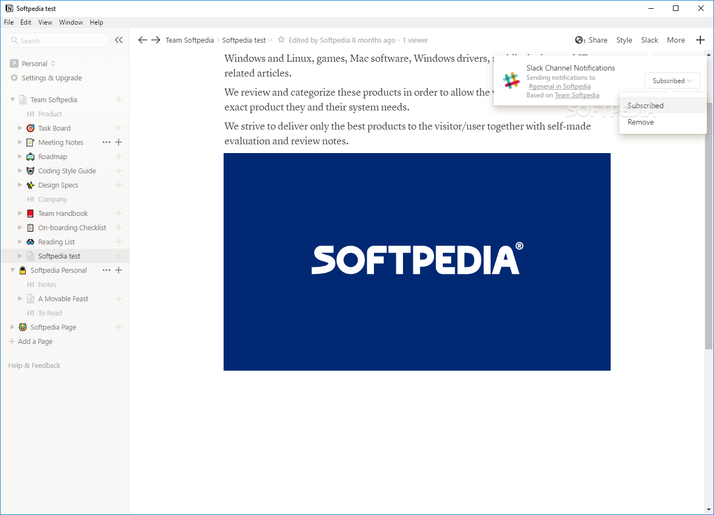Go forward with the right arrow
The width and height of the screenshot is (714, 515).
click(156, 40)
